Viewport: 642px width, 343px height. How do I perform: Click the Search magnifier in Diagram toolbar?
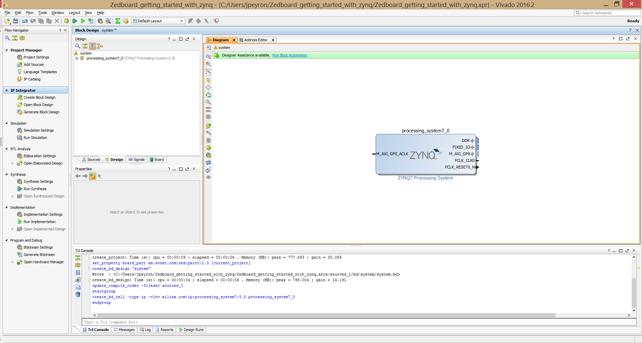tap(208, 102)
